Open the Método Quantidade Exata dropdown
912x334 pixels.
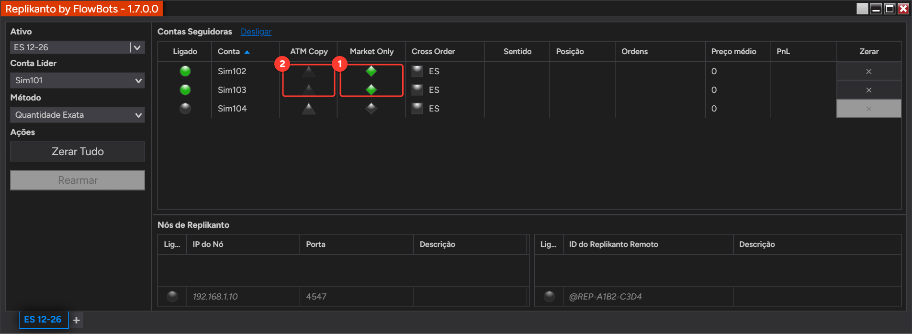77,115
